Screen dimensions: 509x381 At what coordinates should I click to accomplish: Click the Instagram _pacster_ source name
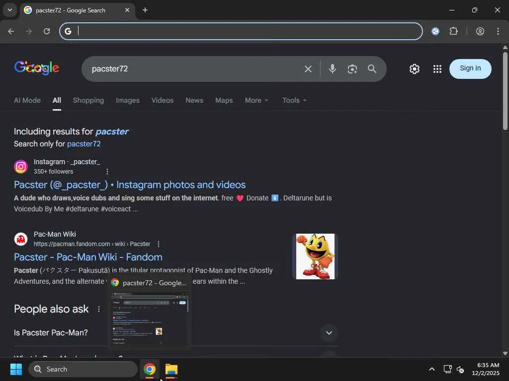tap(67, 162)
